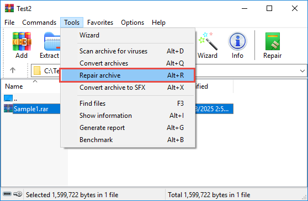Open the Commands menu
308x201 pixels.
coord(39,23)
